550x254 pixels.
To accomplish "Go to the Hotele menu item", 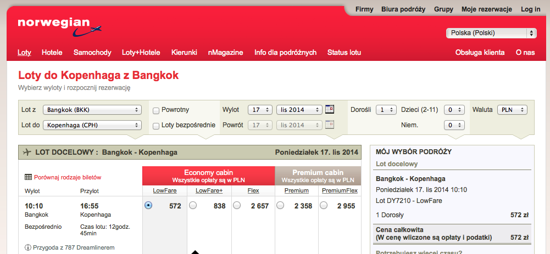I will (x=52, y=53).
